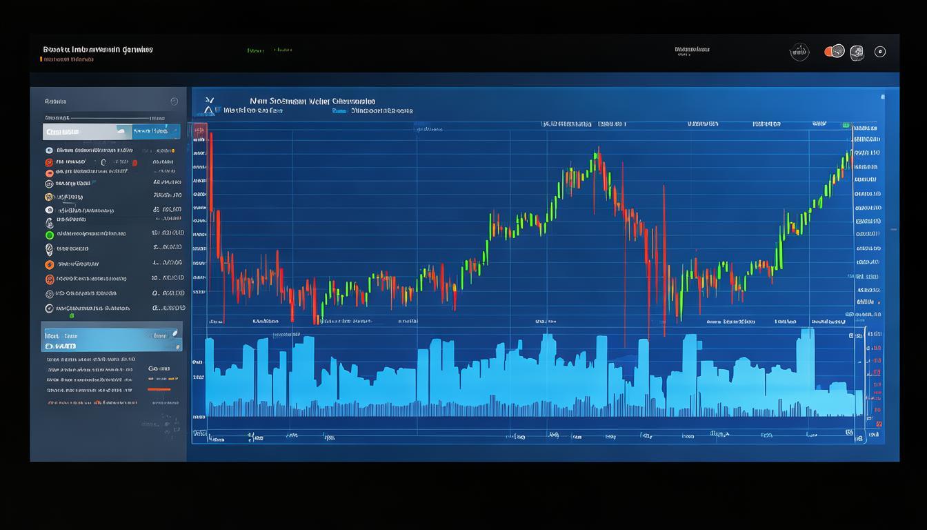The width and height of the screenshot is (927, 530).
Task: Expand the blue highlighted lower sidebar panel header
Action: (112, 335)
